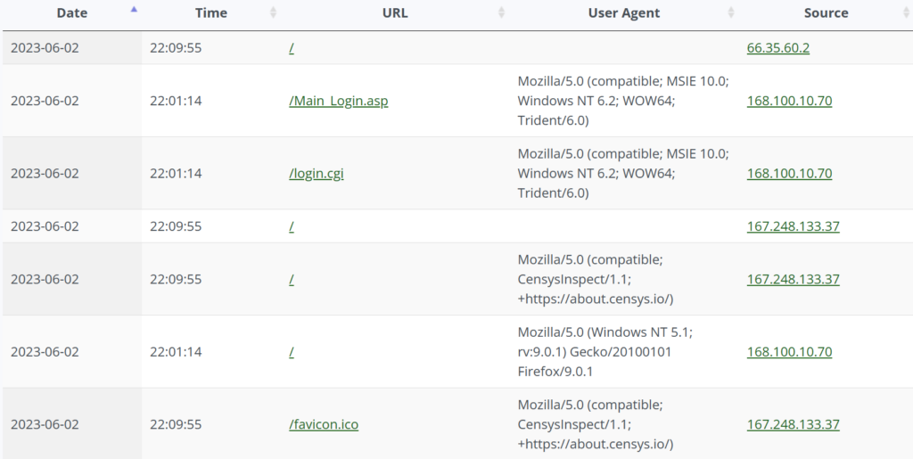913x459 pixels.
Task: Open 167.248.133.37 in the /favicon.ico row
Action: tap(793, 424)
